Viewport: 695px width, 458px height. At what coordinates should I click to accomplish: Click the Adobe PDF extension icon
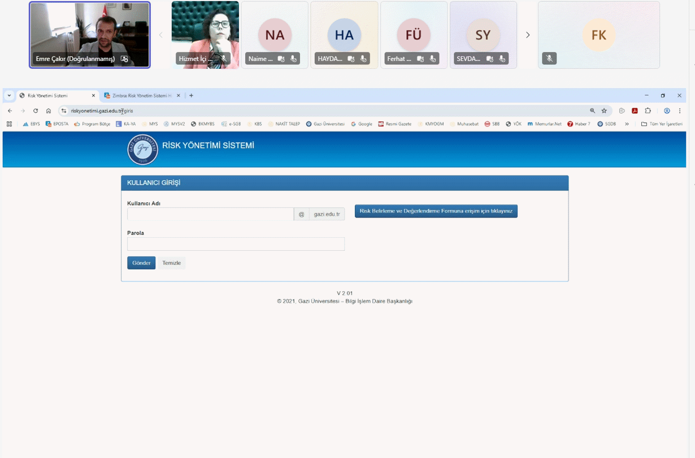coord(635,111)
